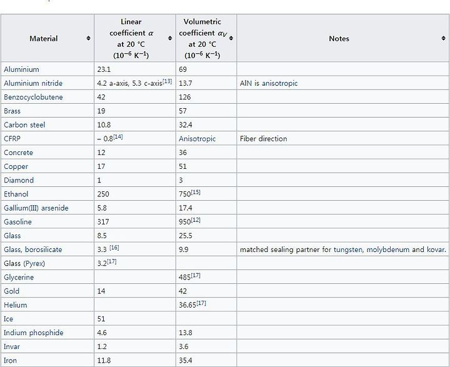Open the Carbon steel link
This screenshot has width=450, height=367.
[24, 124]
